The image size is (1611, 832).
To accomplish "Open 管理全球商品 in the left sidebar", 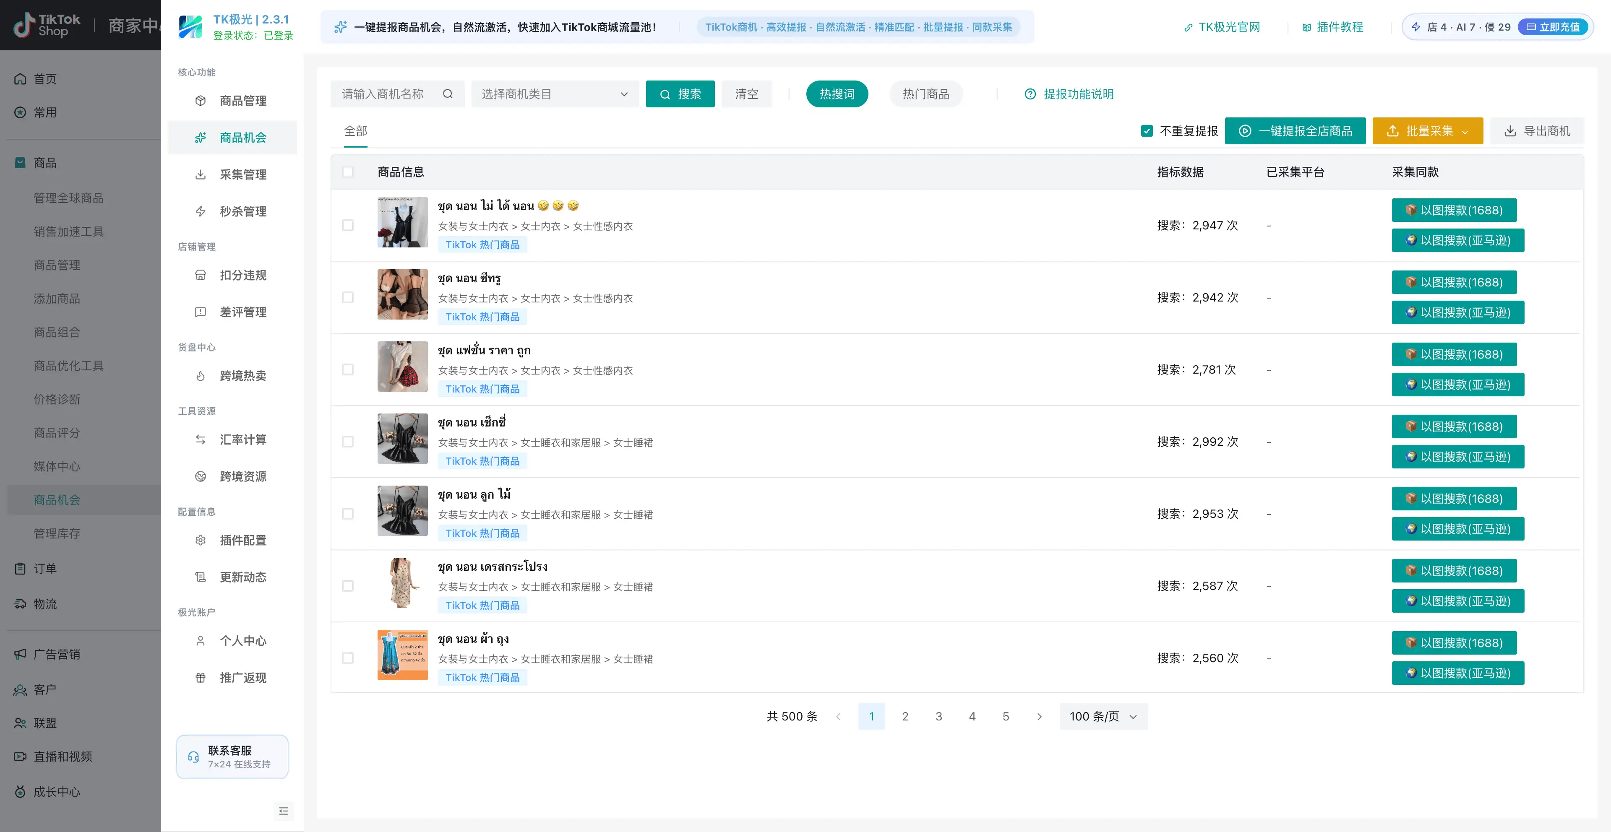I will (x=68, y=198).
